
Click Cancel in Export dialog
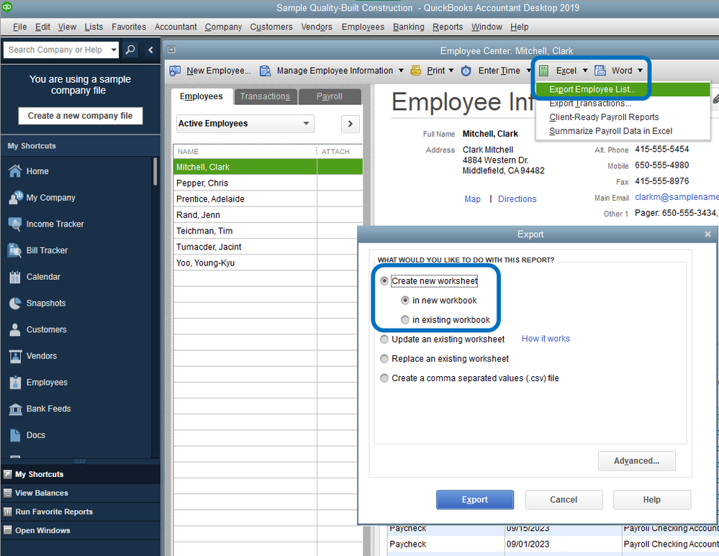564,500
